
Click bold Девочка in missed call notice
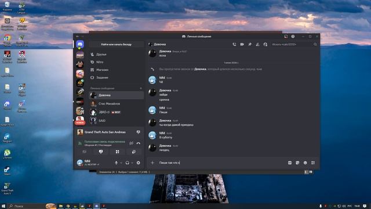pos(200,69)
